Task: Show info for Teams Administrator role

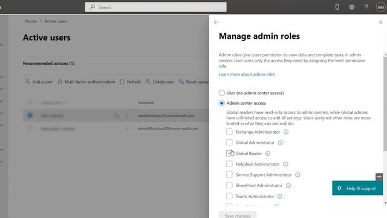Action: click(280, 196)
